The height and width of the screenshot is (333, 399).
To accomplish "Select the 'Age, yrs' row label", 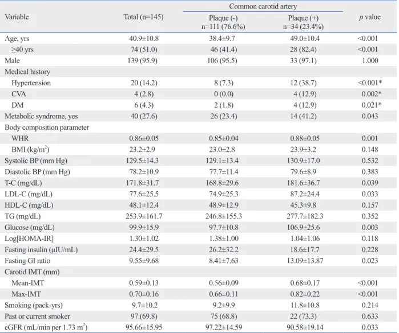I will click(x=17, y=39).
